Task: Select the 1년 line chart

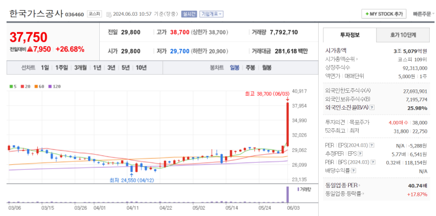Action: [x=97, y=67]
